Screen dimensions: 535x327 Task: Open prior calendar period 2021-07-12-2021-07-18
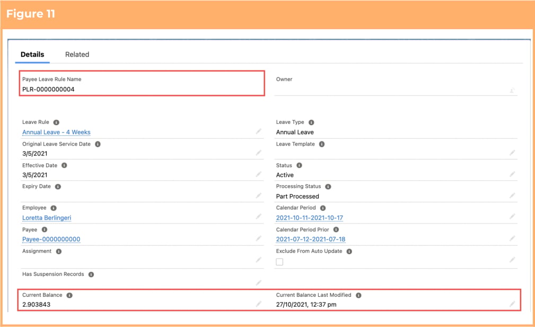(x=311, y=239)
